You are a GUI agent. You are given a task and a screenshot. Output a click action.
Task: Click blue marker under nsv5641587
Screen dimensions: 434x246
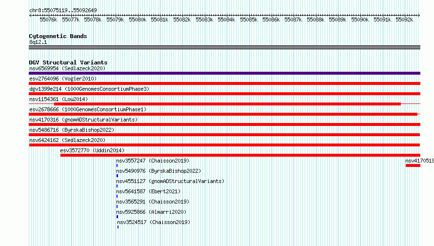(x=117, y=196)
